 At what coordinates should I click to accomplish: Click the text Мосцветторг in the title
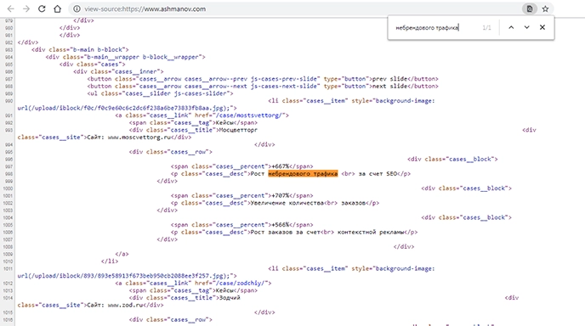point(238,130)
